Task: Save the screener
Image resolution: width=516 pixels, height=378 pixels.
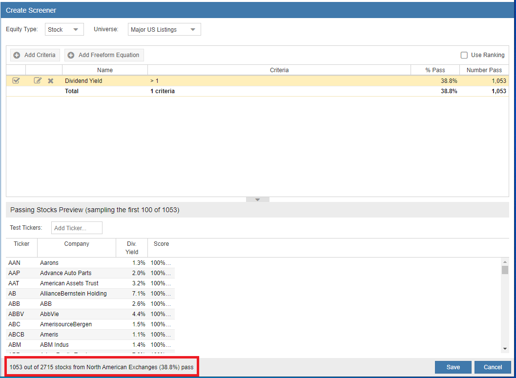Action: pyautogui.click(x=453, y=367)
